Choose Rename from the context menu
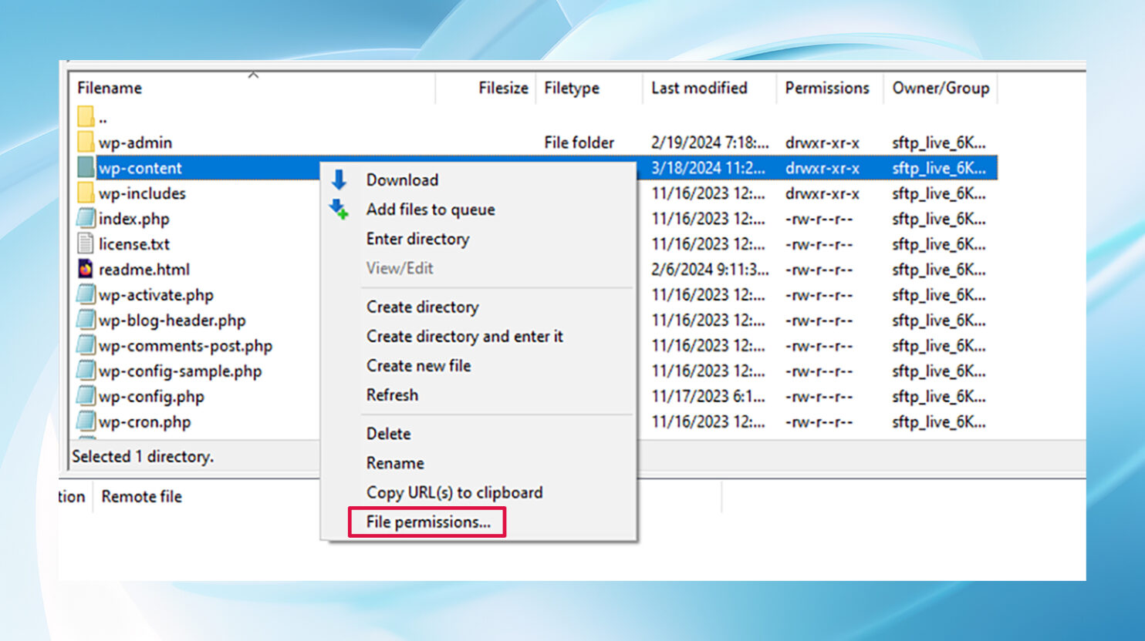This screenshot has width=1145, height=641. (394, 462)
